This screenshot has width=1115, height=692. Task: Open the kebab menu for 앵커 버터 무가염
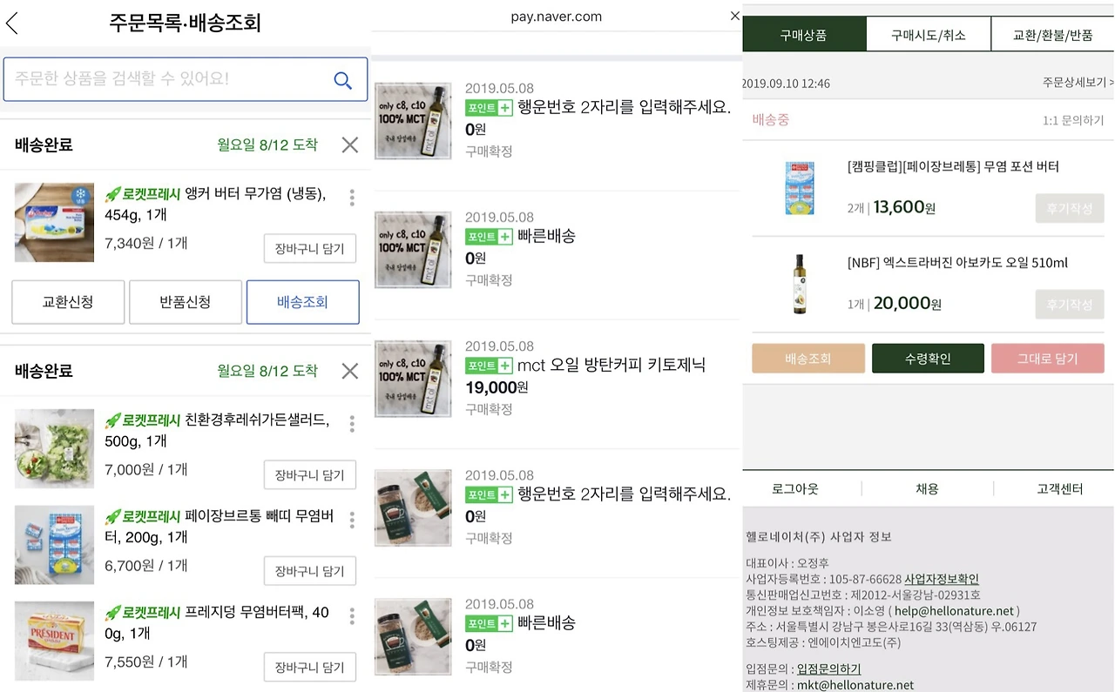[x=352, y=198]
